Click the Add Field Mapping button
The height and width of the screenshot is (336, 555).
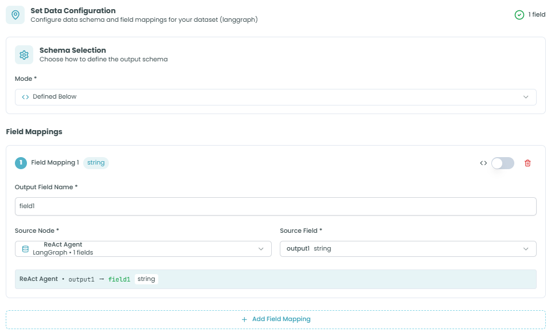276,319
